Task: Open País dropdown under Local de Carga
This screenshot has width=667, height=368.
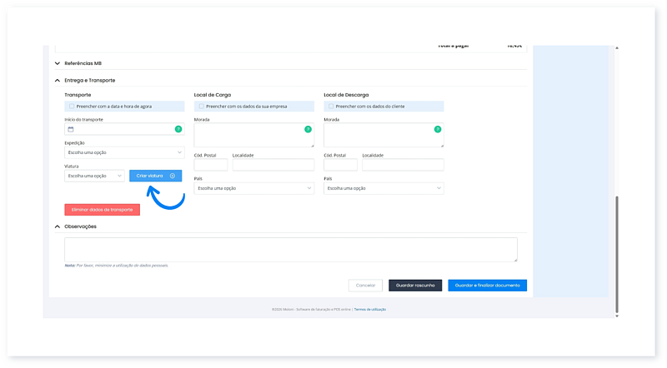Action: pyautogui.click(x=253, y=188)
